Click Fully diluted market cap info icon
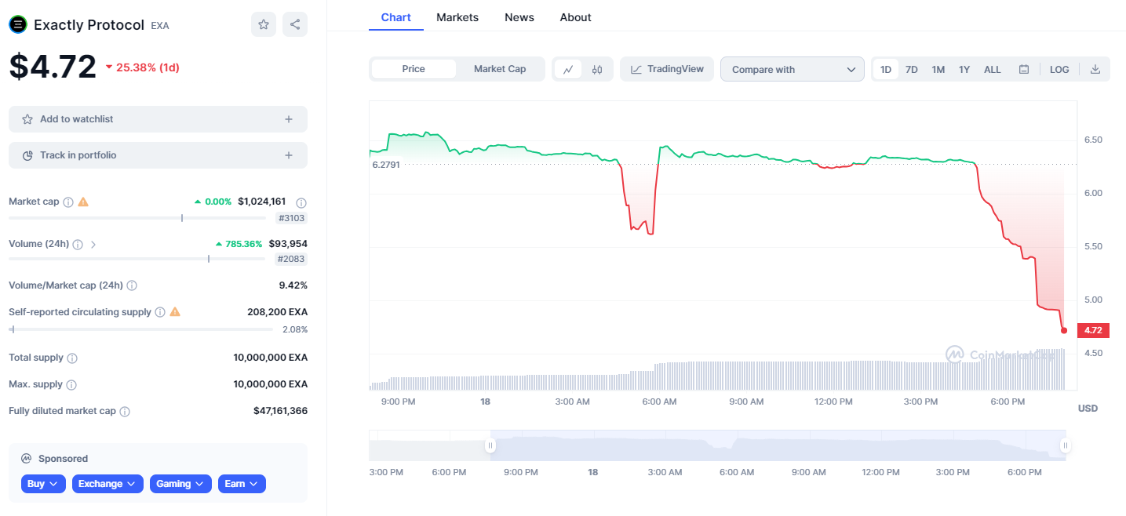This screenshot has height=516, width=1126. [x=125, y=412]
